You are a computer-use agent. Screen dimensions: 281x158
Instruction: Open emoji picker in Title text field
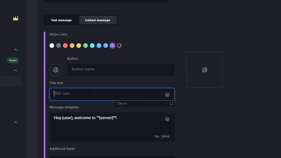[x=167, y=95]
